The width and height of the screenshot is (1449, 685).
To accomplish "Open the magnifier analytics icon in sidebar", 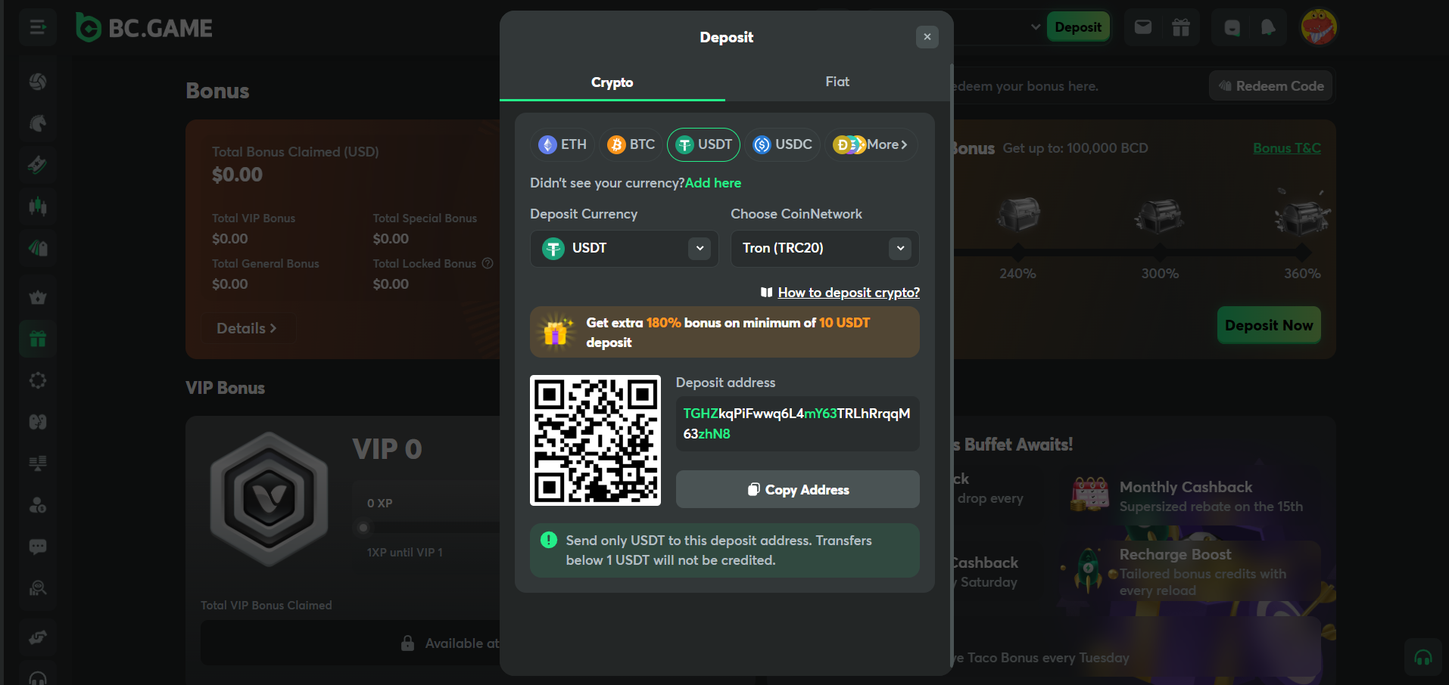I will tap(38, 588).
